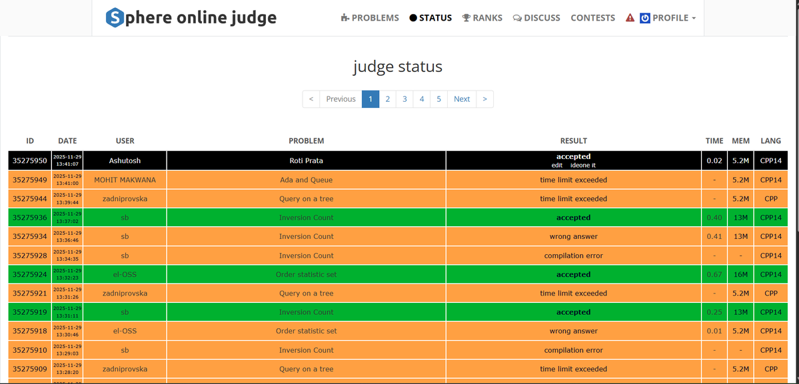Open user sb in row 35275919
Viewport: 799px width, 384px height.
125,312
